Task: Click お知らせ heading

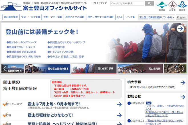Action: [134, 96]
